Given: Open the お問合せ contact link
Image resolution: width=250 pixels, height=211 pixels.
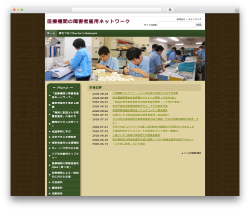Looking at the screenshot, I should (x=181, y=19).
